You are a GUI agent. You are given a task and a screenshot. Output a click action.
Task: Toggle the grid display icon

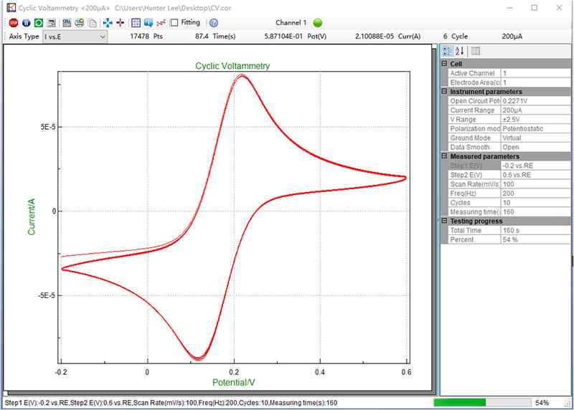point(136,23)
